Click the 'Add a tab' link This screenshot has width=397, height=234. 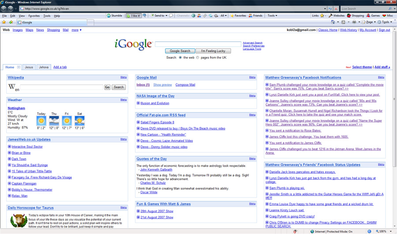tap(60, 67)
